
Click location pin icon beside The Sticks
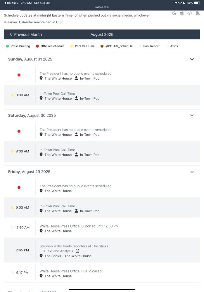(41, 256)
